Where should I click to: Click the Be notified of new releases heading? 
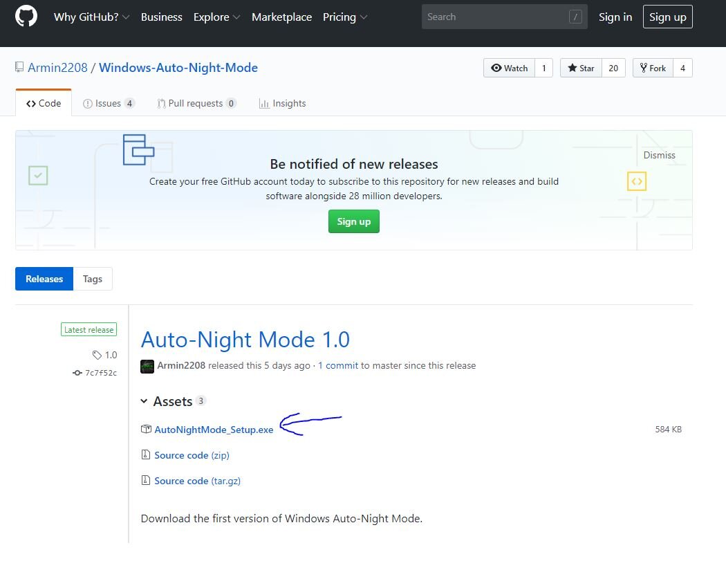pos(354,164)
